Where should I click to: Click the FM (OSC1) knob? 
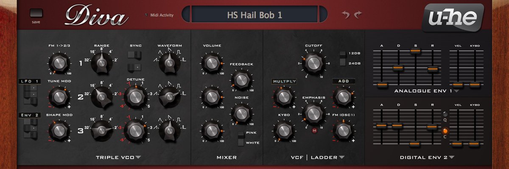point(343,130)
